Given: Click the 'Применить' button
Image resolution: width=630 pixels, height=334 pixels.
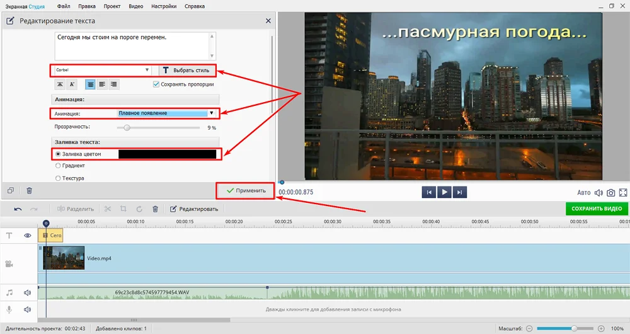Looking at the screenshot, I should point(246,190).
